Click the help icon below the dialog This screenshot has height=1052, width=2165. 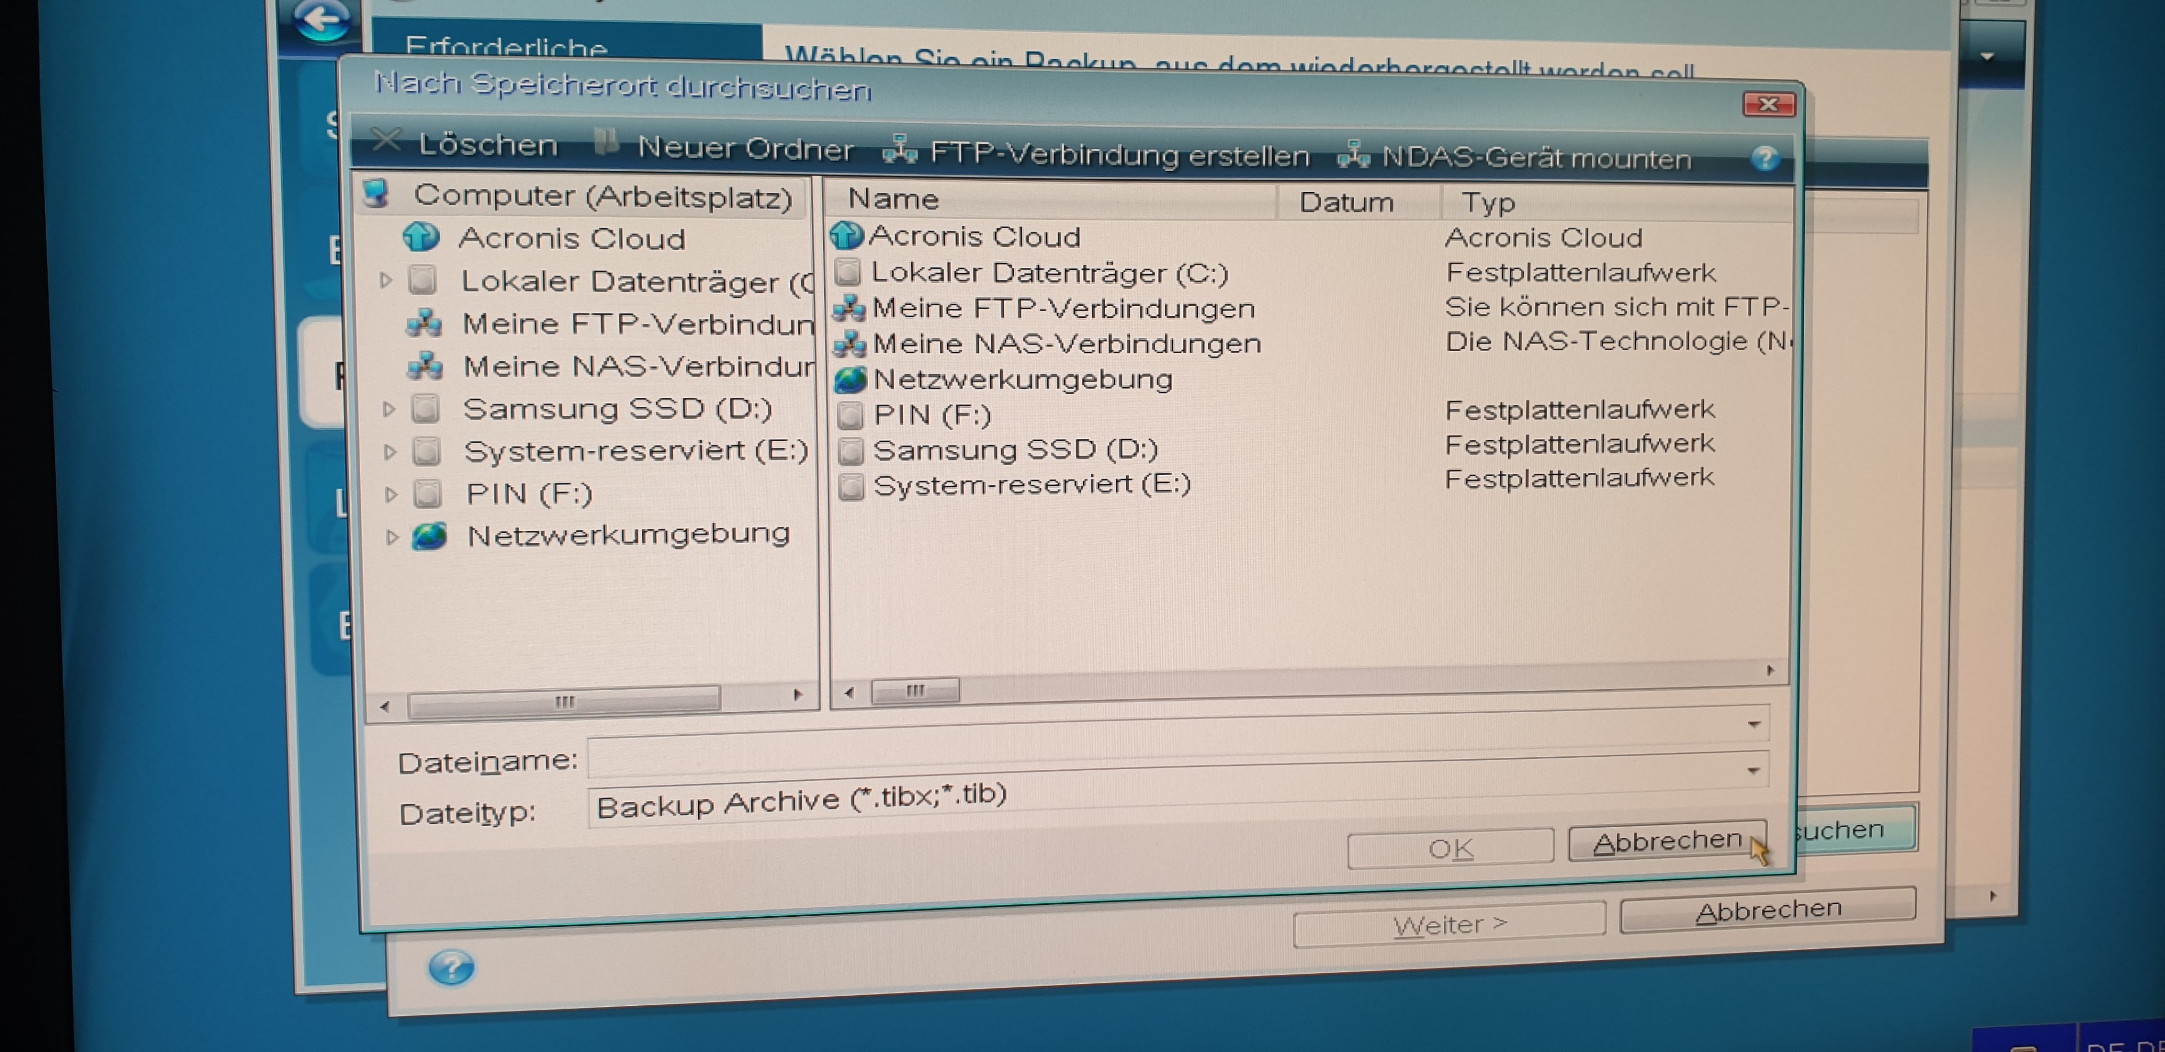(x=451, y=968)
